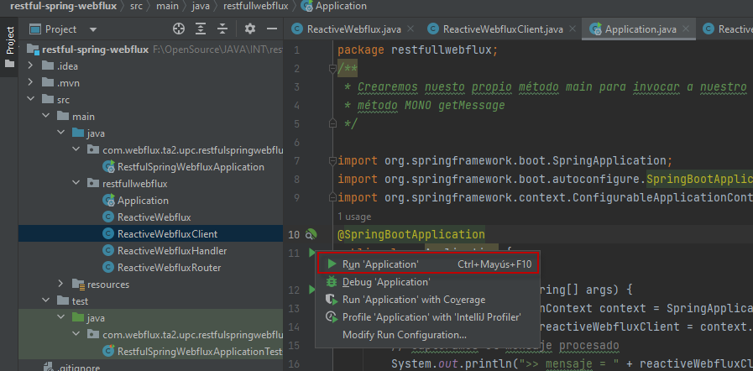The width and height of the screenshot is (753, 371).
Task: Choose Run 'Application' from context menu
Action: pyautogui.click(x=427, y=264)
